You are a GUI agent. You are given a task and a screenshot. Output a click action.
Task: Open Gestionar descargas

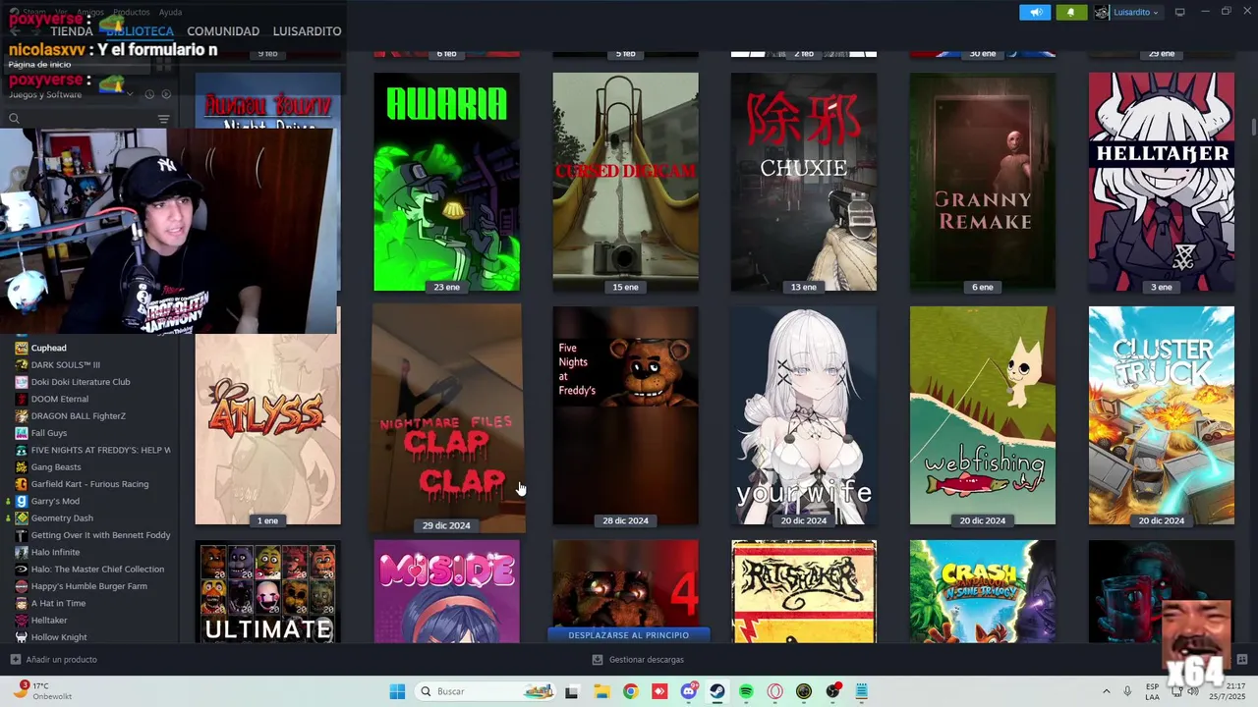[x=638, y=660]
